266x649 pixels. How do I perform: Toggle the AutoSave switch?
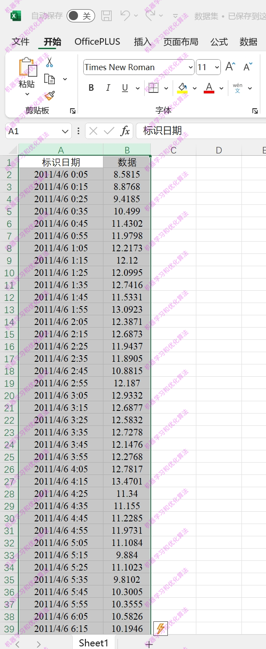point(81,16)
